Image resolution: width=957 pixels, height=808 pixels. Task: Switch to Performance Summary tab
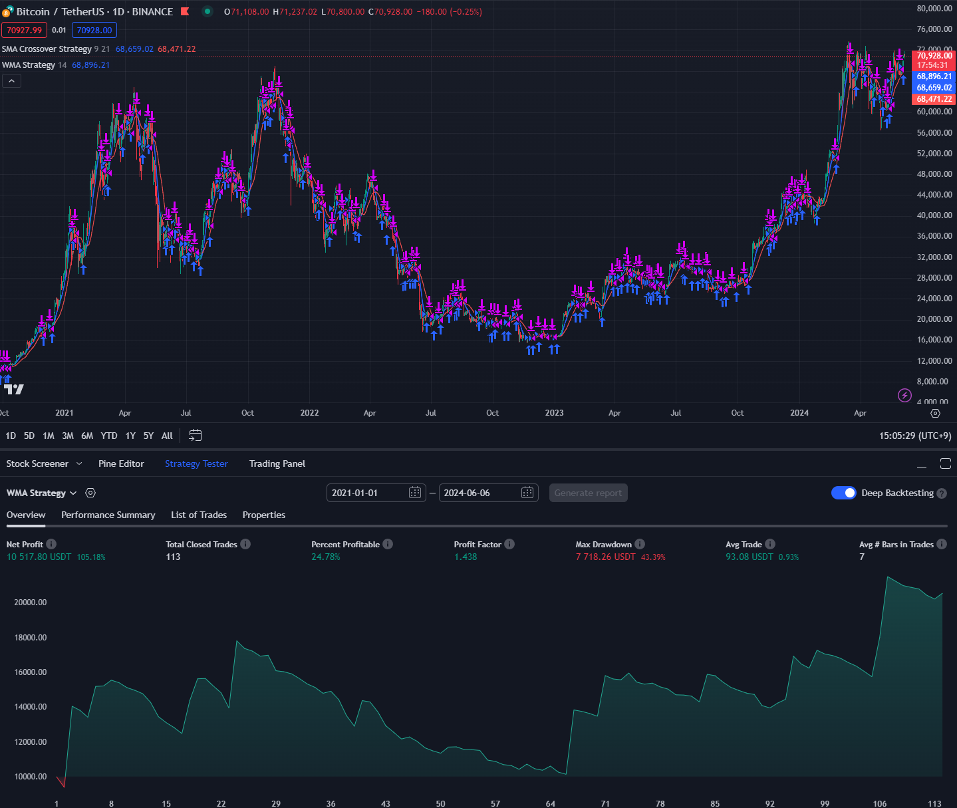click(x=108, y=515)
